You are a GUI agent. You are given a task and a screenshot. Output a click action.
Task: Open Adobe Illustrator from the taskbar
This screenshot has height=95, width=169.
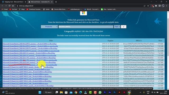(119, 92)
